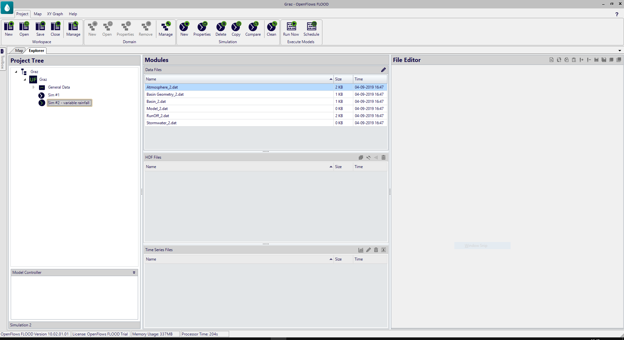
Task: Sort Time Series Files by Name
Action: click(x=239, y=259)
